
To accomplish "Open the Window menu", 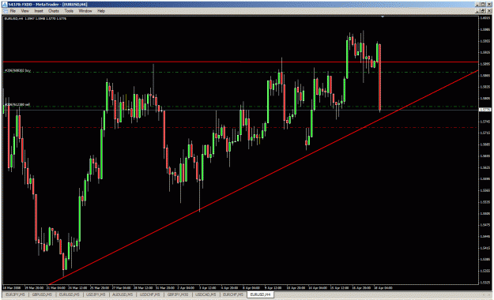I will [x=85, y=11].
